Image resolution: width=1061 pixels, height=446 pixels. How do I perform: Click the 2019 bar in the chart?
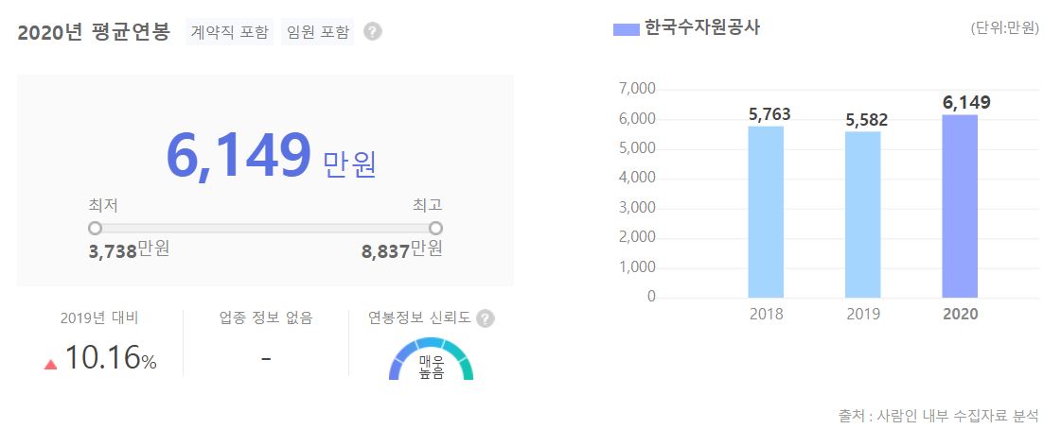[x=863, y=214]
